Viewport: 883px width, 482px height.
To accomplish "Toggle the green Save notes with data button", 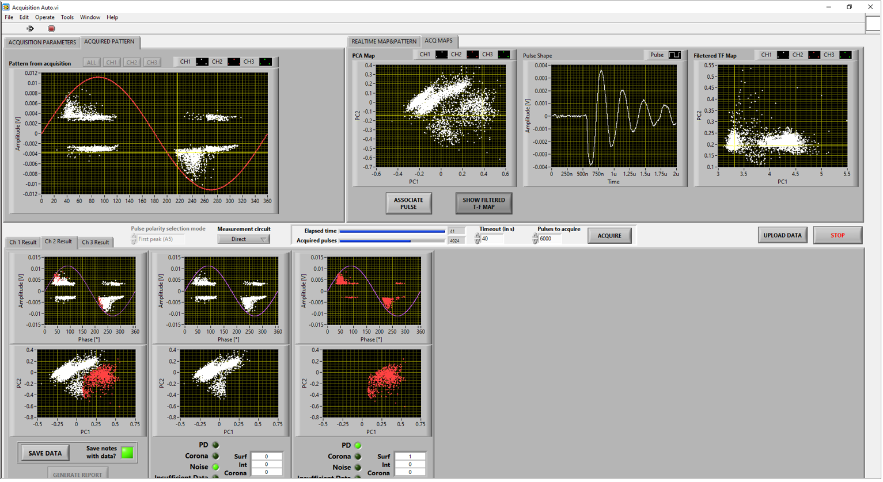I will pos(127,453).
